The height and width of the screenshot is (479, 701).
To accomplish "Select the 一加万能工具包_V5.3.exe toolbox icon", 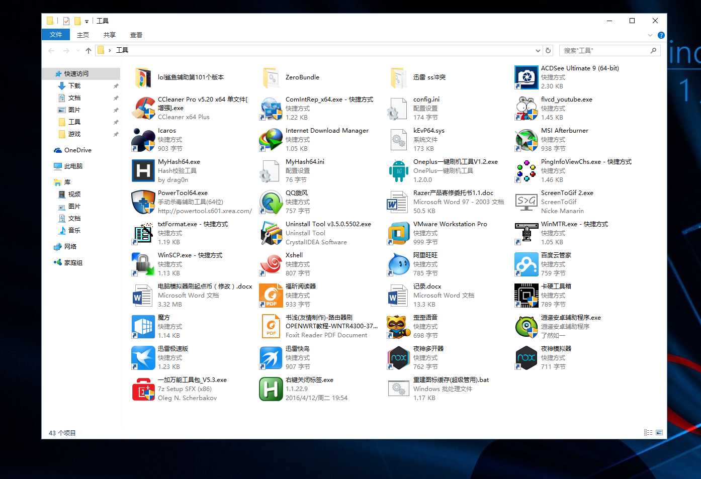I will pos(143,389).
